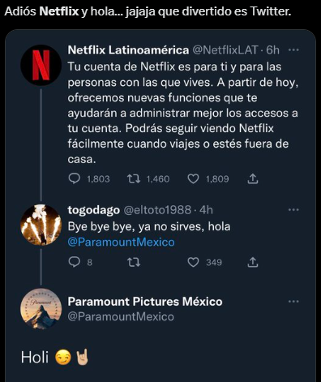Viewport: 321px width, 382px height.
Task: Open more options on togodago's tweet
Action: (x=293, y=210)
